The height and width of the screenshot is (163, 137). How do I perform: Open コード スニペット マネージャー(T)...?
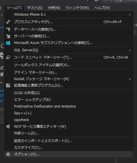pyautogui.click(x=69, y=58)
